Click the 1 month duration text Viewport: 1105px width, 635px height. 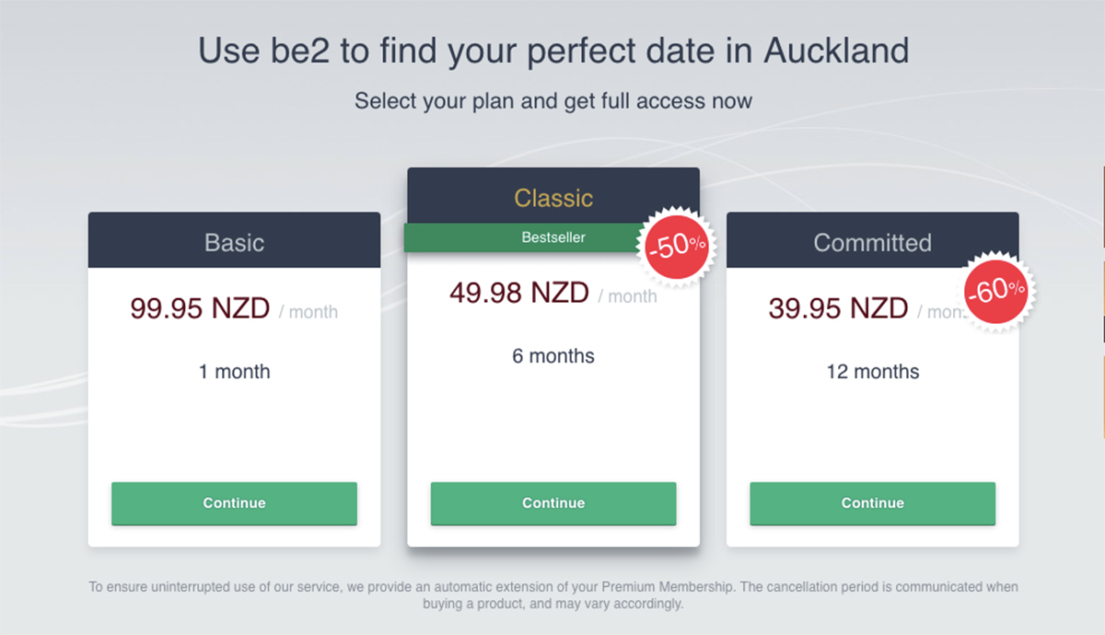click(234, 372)
